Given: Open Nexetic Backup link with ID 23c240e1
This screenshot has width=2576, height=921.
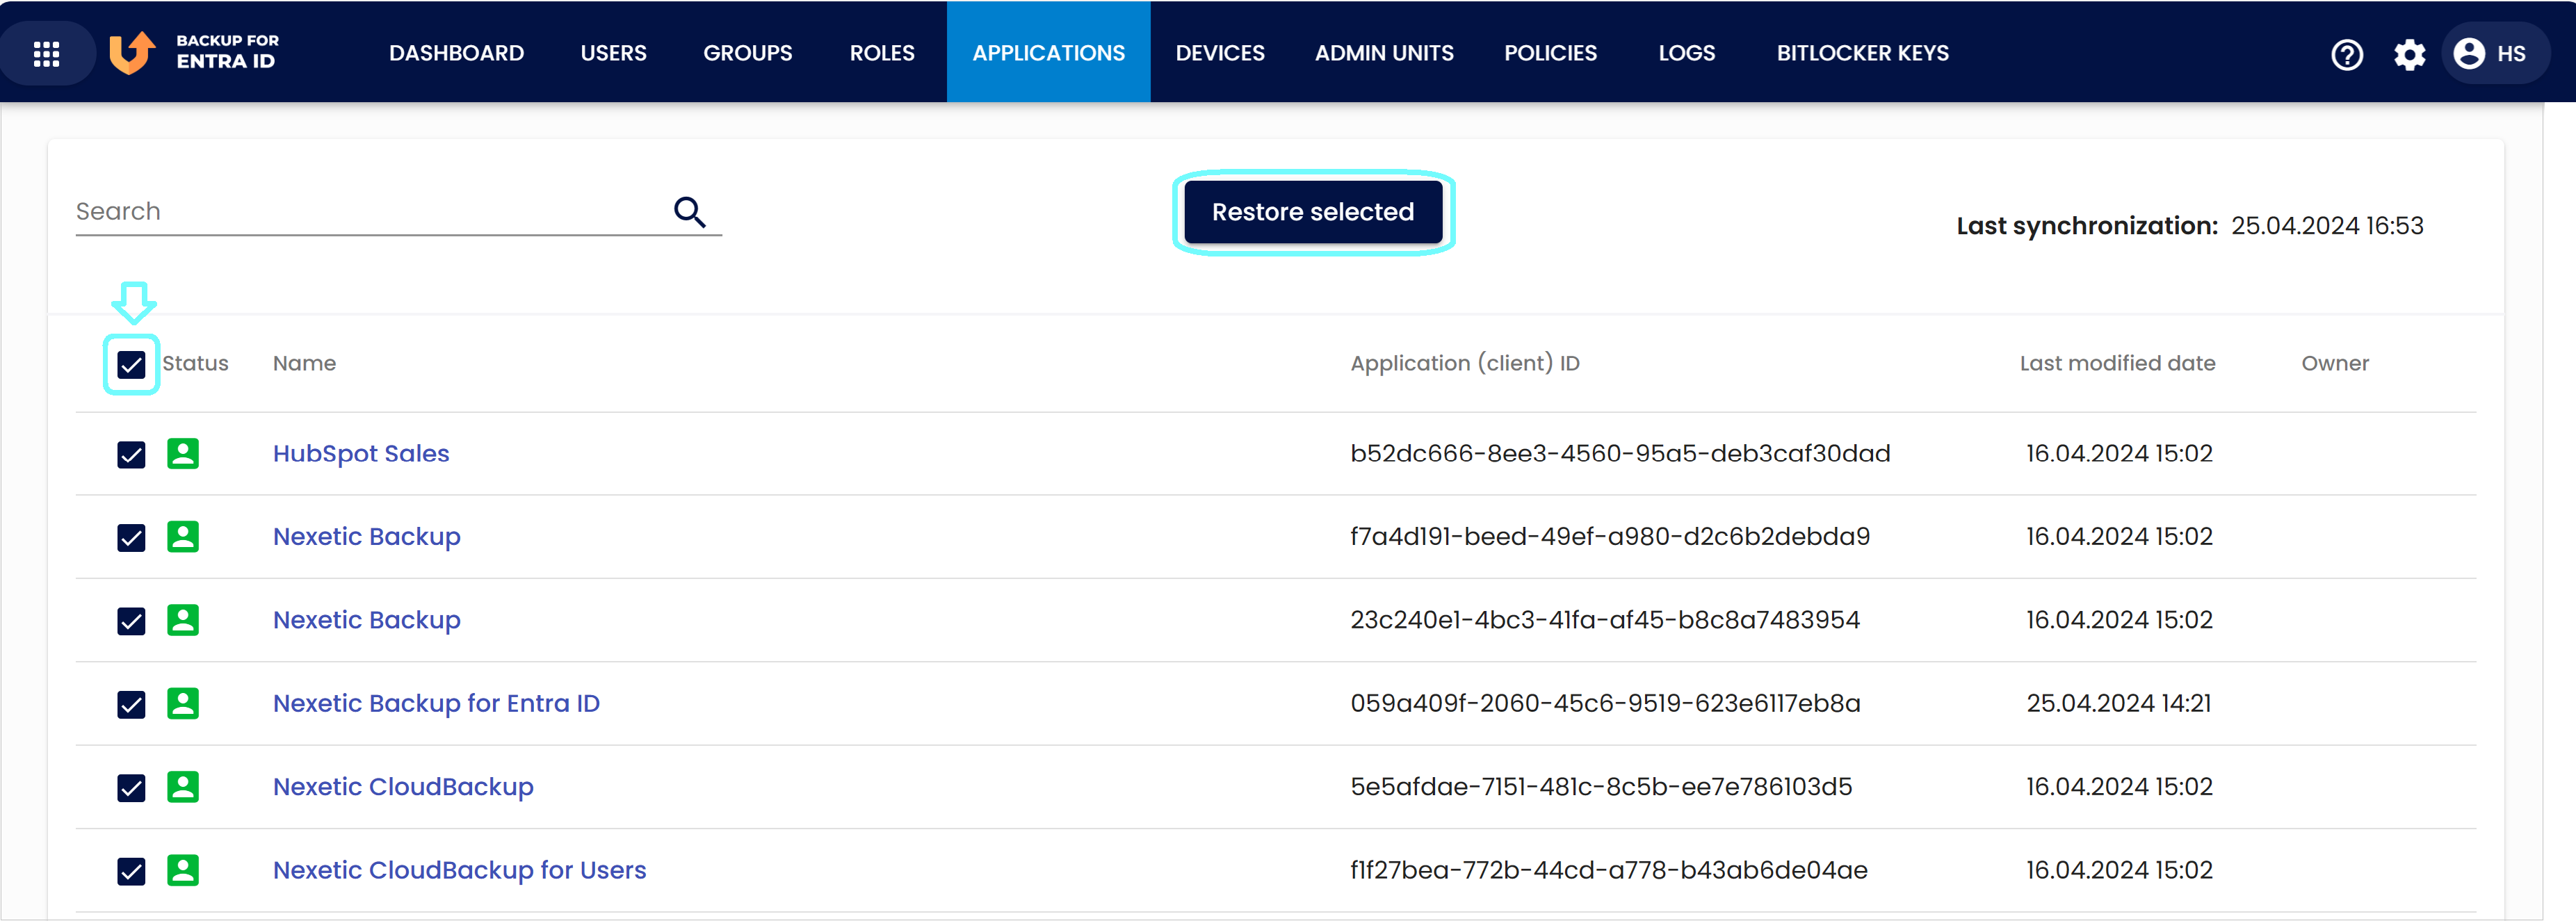Looking at the screenshot, I should pyautogui.click(x=367, y=619).
